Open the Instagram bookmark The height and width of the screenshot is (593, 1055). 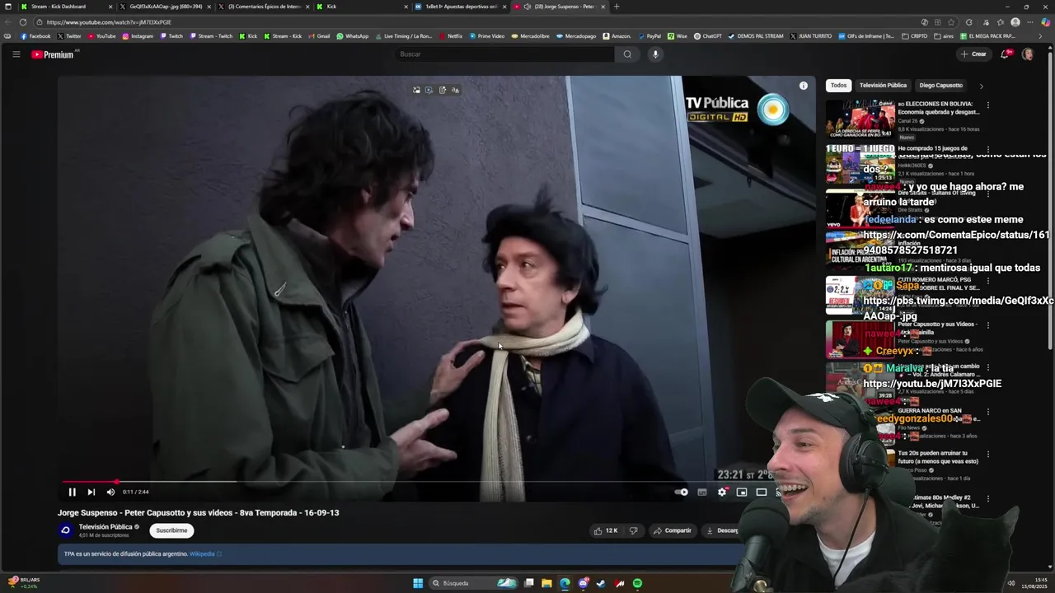[137, 36]
